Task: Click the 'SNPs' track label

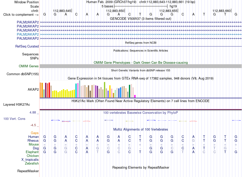Action: coord(34,58)
